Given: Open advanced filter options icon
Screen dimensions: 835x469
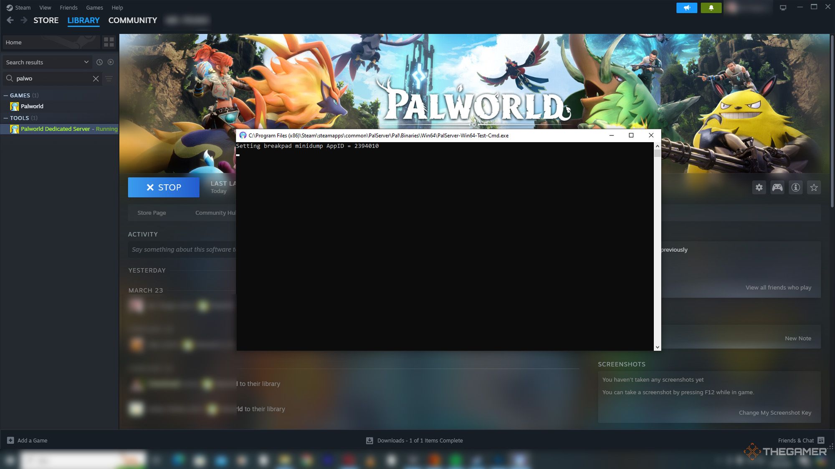Looking at the screenshot, I should pyautogui.click(x=109, y=78).
